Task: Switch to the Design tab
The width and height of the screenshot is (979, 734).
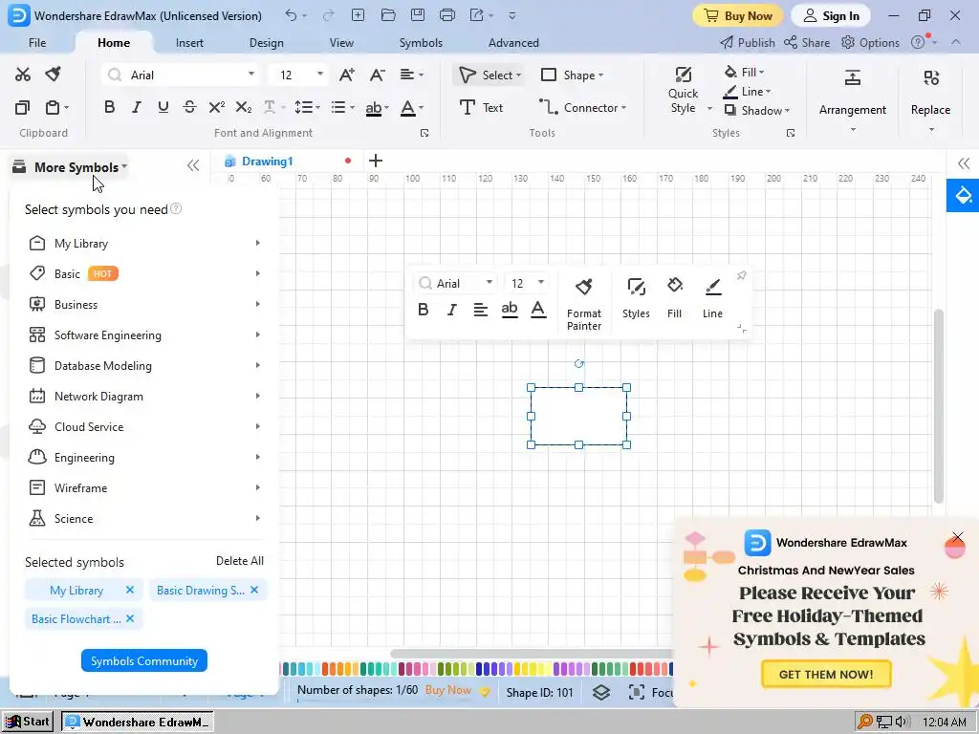Action: [266, 42]
